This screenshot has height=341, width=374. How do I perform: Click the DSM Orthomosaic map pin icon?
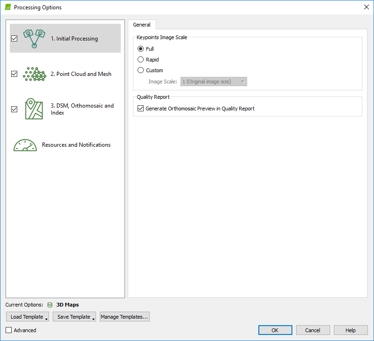34,109
